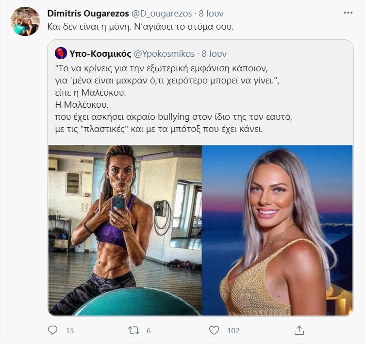Click the @D_ougarezos handle
This screenshot has width=366, height=344.
click(x=162, y=14)
